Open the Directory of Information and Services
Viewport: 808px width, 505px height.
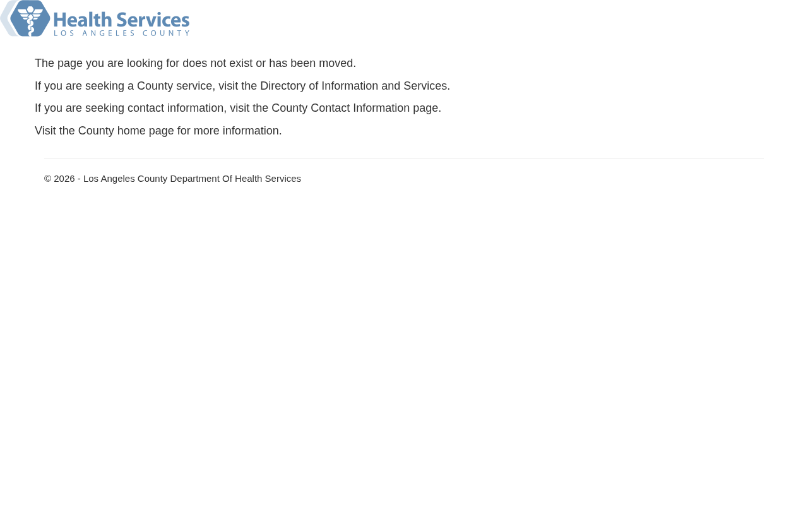coord(353,86)
